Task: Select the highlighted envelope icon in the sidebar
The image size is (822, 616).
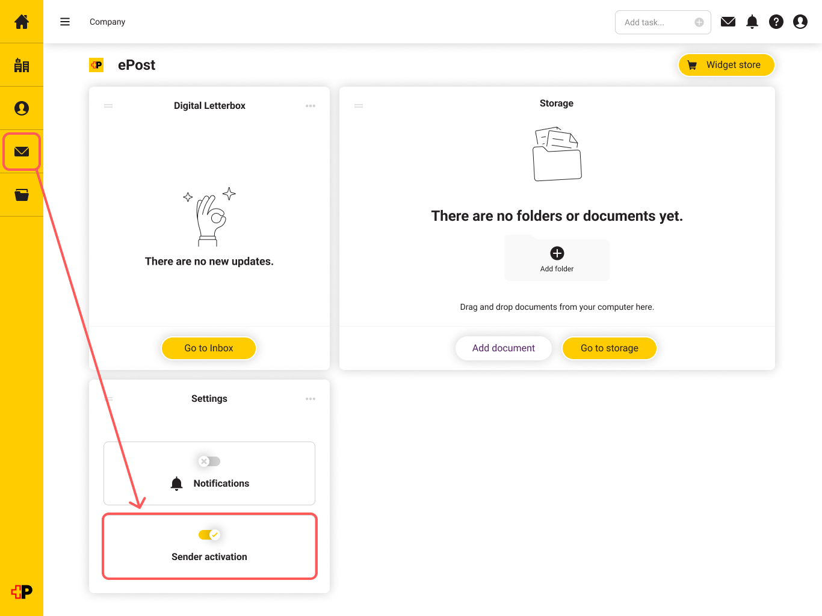Action: pos(22,152)
